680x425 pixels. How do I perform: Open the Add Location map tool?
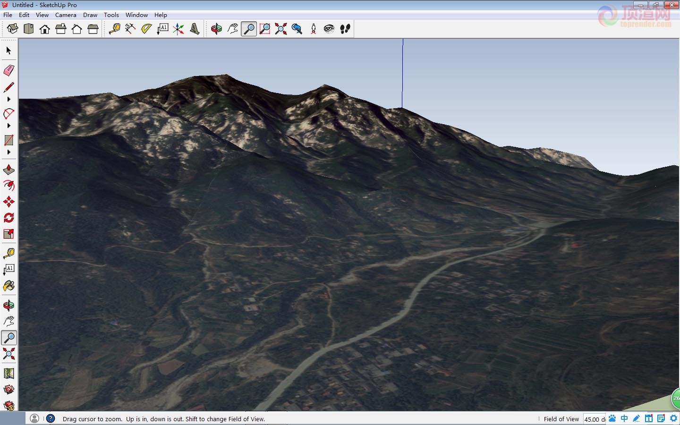[x=9, y=374]
